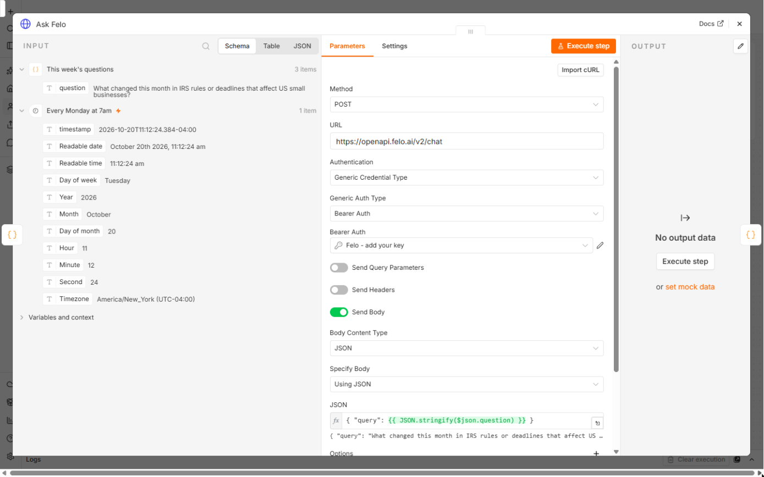Collapse the Every Monday at 7am group
The width and height of the screenshot is (764, 477).
tap(21, 110)
